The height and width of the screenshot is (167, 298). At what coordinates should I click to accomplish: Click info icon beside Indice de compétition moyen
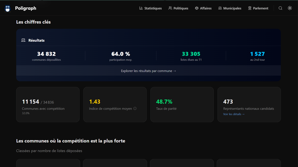135,109
